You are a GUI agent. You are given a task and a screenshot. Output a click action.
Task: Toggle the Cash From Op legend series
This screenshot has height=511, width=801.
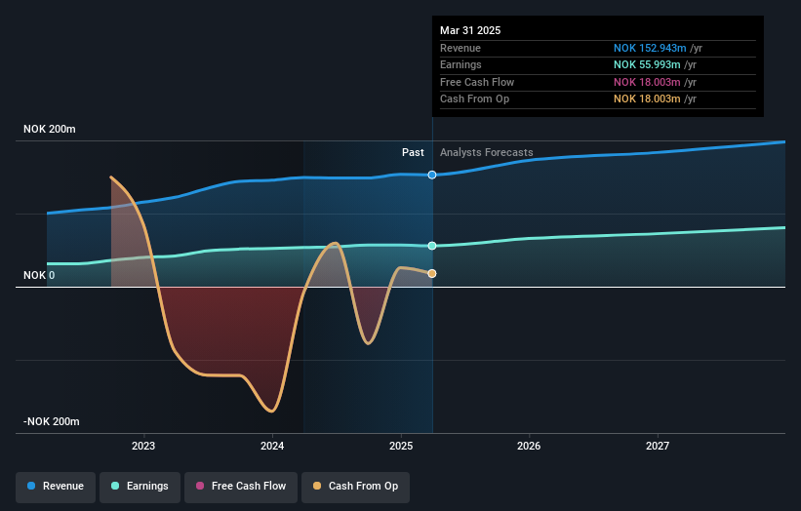coord(355,487)
